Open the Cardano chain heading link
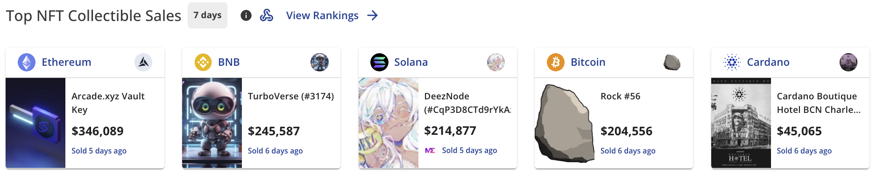 tap(768, 62)
